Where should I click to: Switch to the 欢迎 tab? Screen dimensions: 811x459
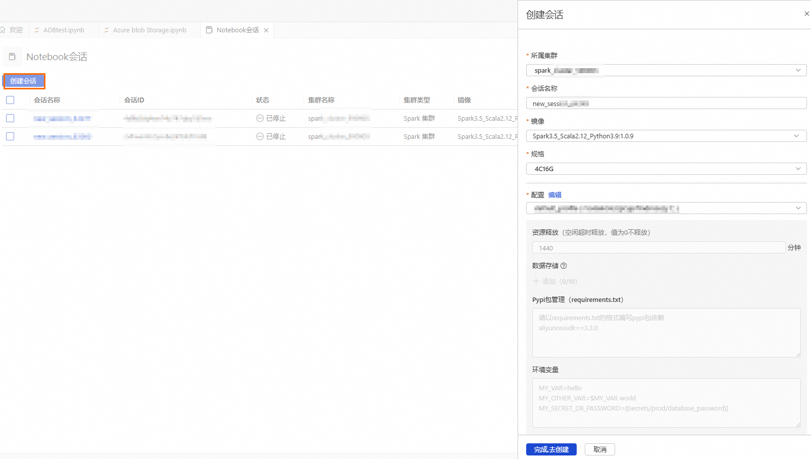(14, 30)
